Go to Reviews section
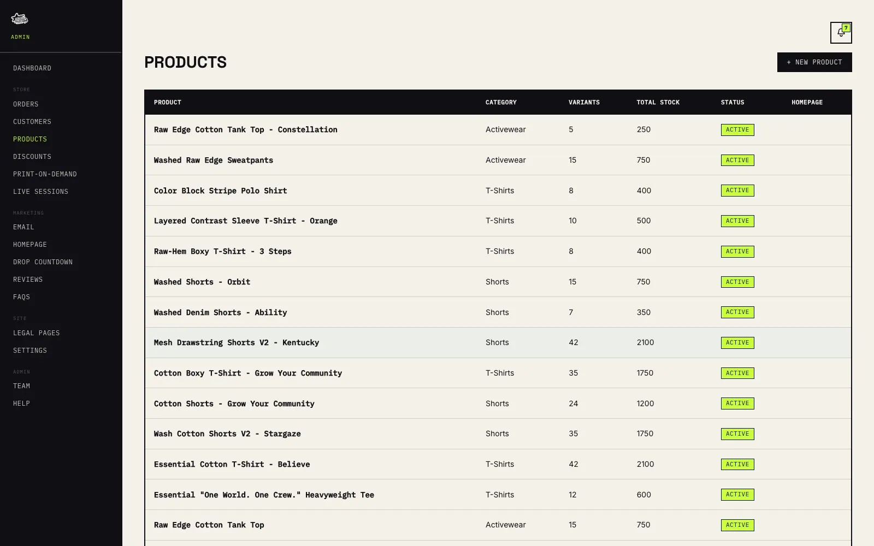The width and height of the screenshot is (874, 546). point(28,280)
